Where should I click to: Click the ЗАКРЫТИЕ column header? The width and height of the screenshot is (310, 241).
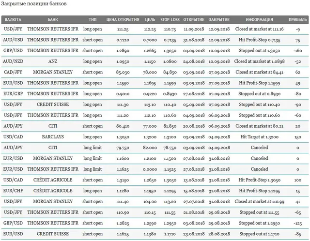(219, 19)
